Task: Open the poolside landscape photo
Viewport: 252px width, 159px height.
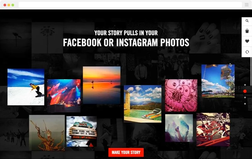Action: tap(143, 104)
